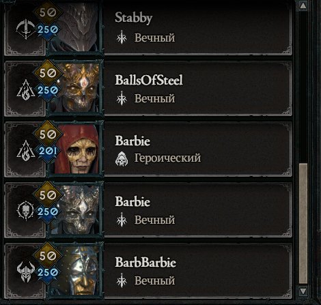Image resolution: width=321 pixels, height=305 pixels.
Task: Click the Necromancer skull class icon beside Barbie
Action: [x=25, y=211]
